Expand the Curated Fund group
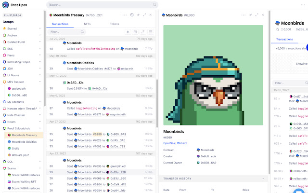Image resolution: width=308 pixels, height=193 pixels. click(x=40, y=42)
